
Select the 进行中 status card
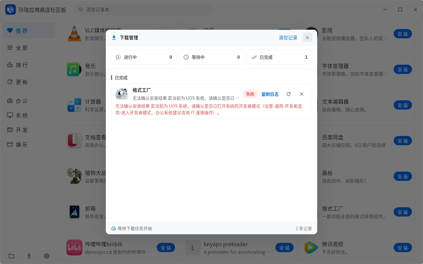click(144, 57)
